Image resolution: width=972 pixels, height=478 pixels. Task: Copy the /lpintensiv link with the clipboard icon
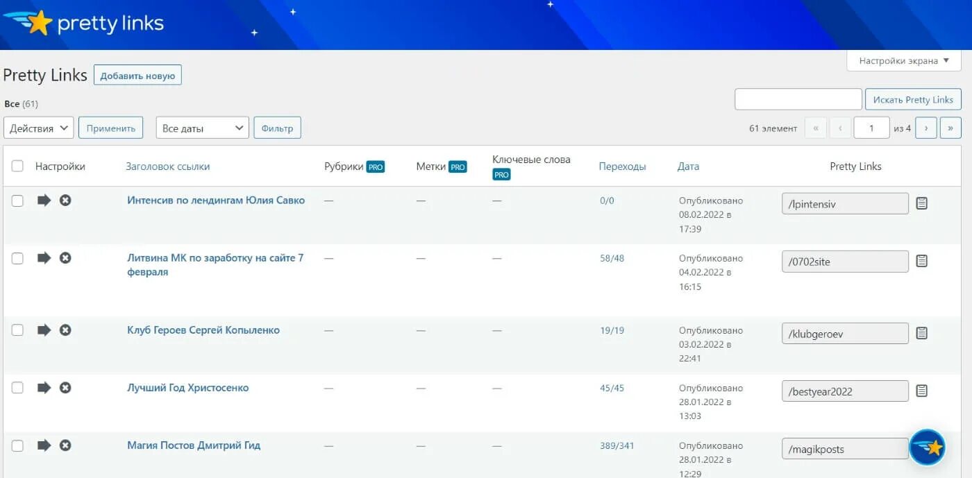(x=921, y=203)
